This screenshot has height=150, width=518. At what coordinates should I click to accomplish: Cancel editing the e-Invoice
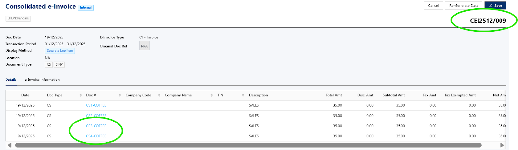pyautogui.click(x=433, y=5)
